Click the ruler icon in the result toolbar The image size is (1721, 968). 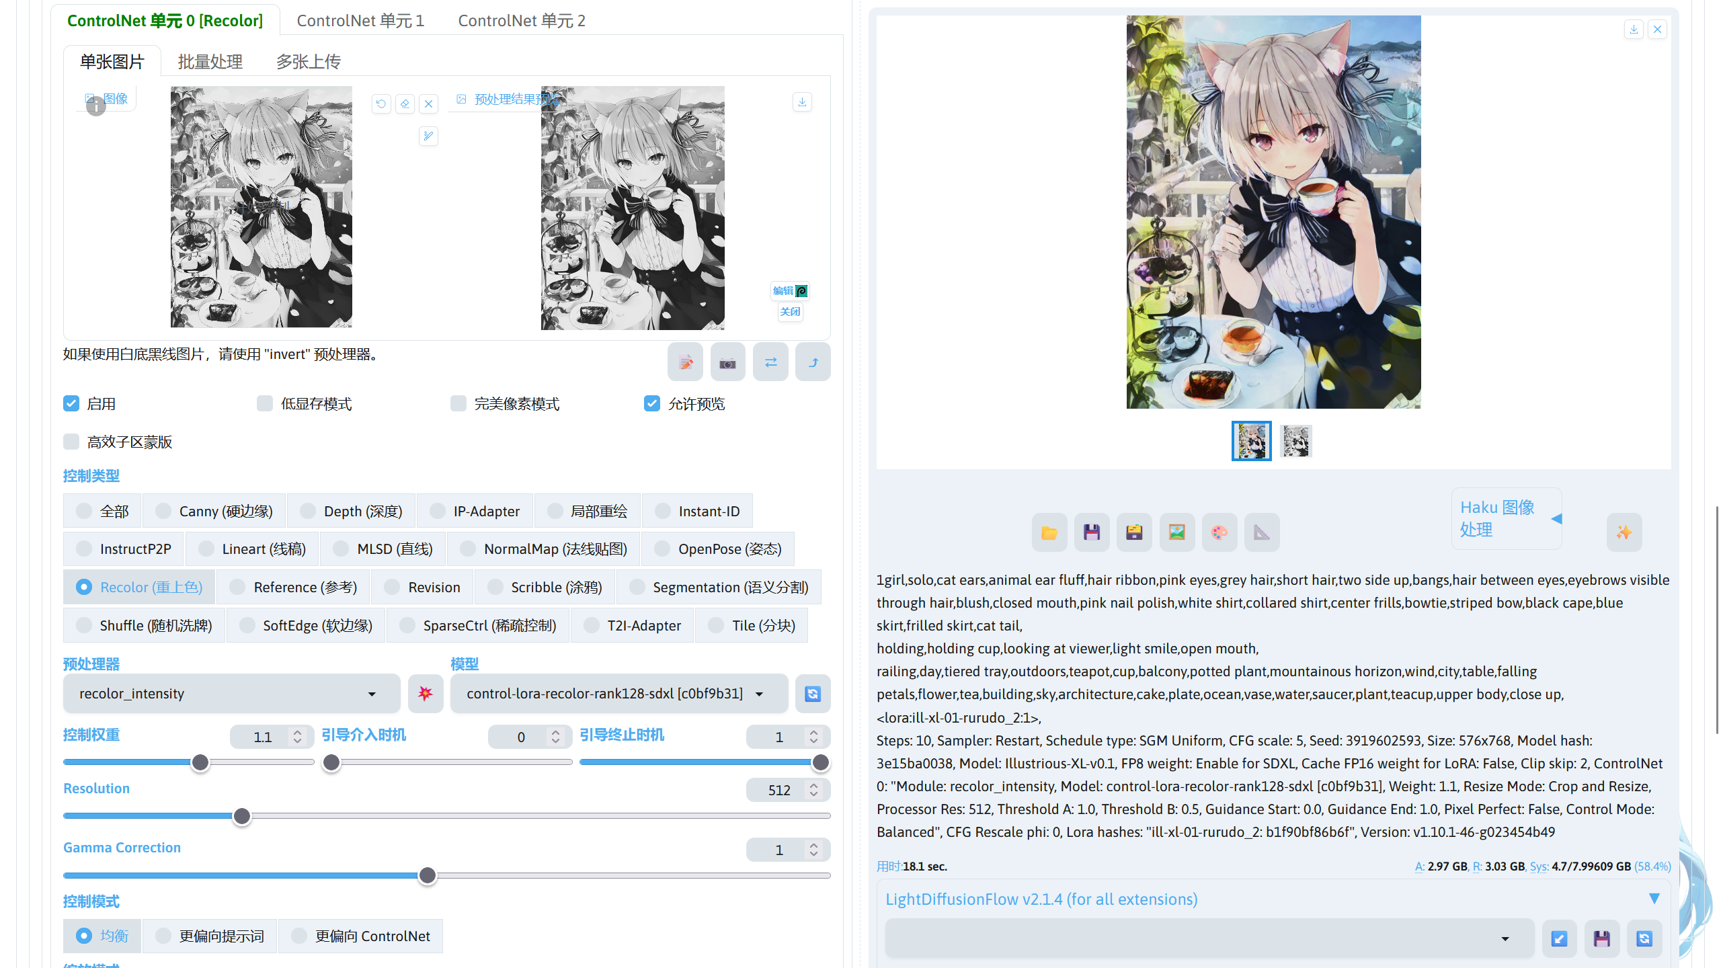point(1262,532)
